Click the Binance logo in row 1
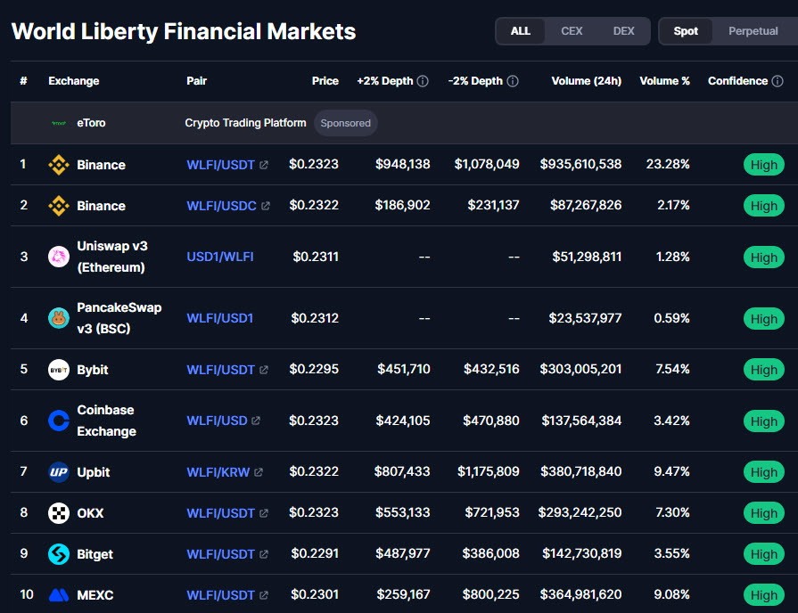 click(x=59, y=165)
